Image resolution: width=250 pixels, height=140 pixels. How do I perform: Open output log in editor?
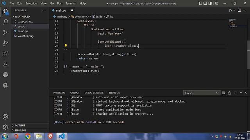pyautogui.click(x=236, y=93)
